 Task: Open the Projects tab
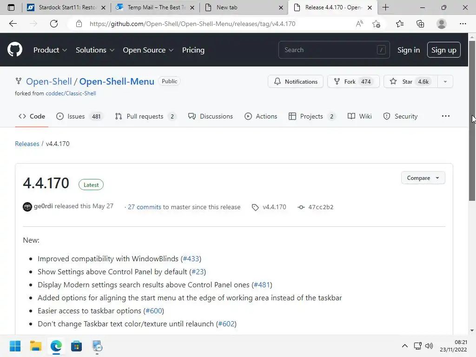312,116
